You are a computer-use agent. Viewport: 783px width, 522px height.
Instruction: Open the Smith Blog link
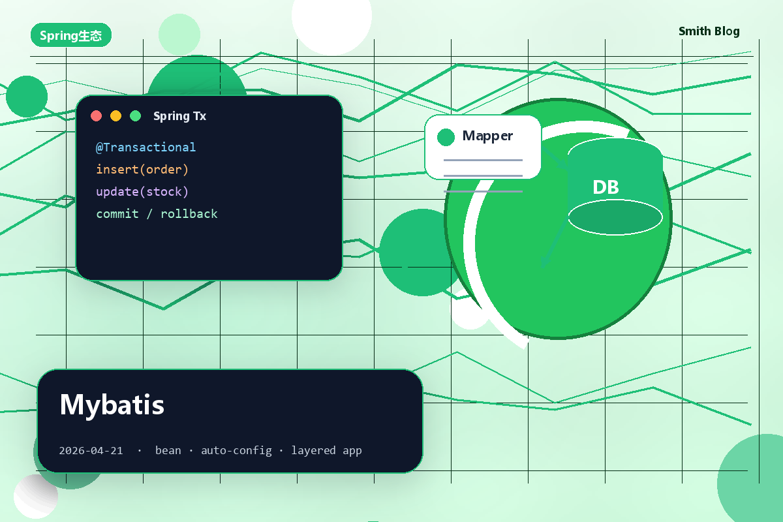pos(709,31)
